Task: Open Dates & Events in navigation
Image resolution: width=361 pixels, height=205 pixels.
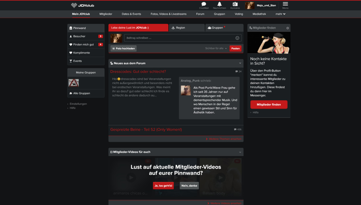Action: (131, 14)
